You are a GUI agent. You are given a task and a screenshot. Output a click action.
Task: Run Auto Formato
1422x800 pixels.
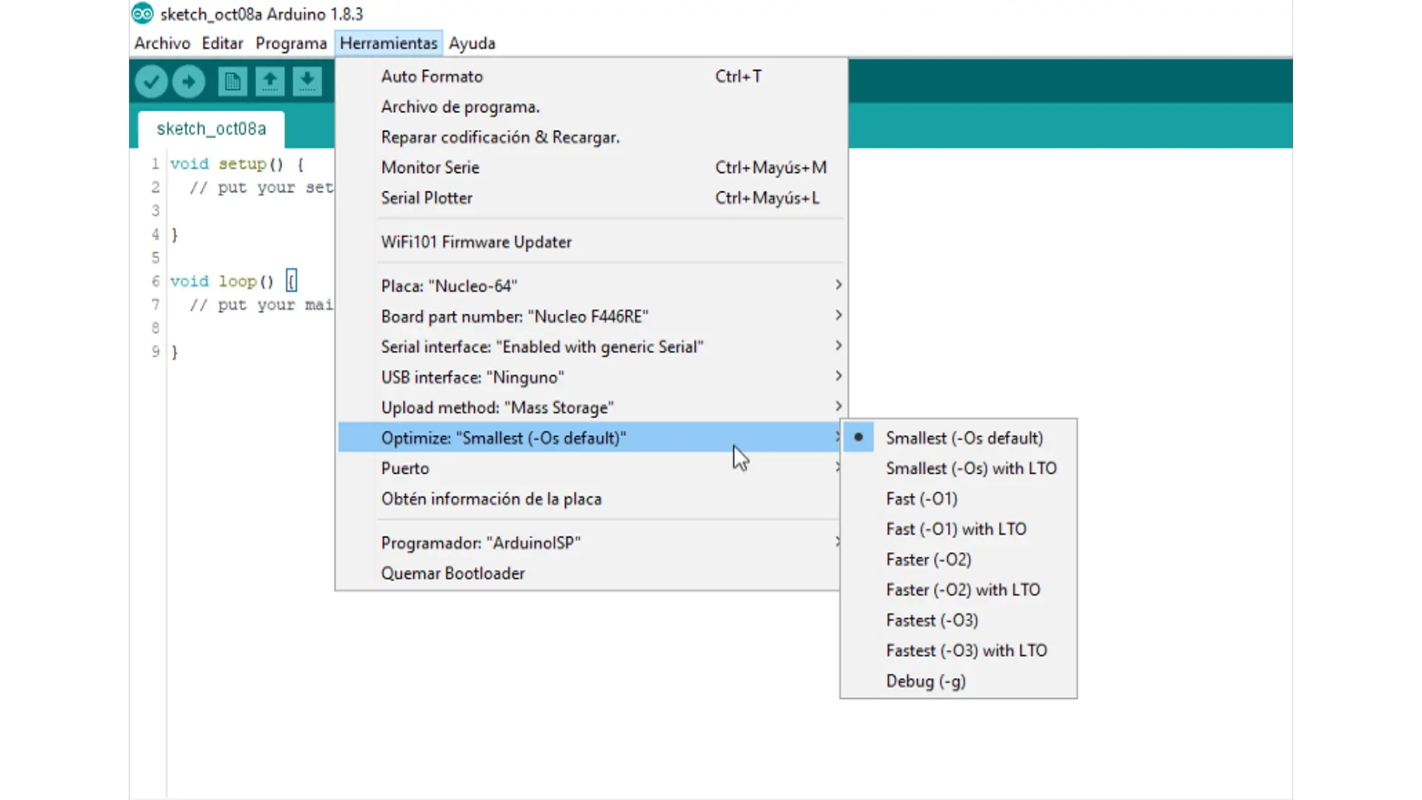pyautogui.click(x=591, y=76)
